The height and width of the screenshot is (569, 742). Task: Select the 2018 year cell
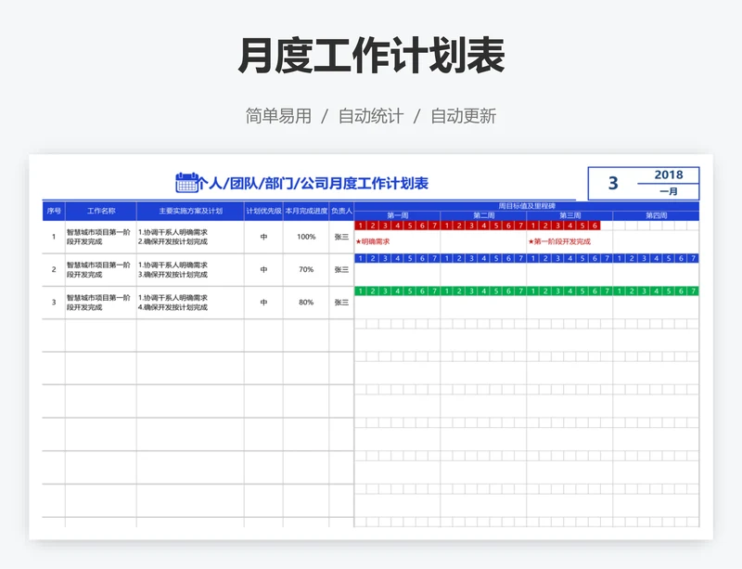668,175
